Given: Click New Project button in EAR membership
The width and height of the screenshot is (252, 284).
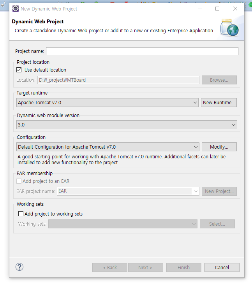Looking at the screenshot, I should click(219, 191).
